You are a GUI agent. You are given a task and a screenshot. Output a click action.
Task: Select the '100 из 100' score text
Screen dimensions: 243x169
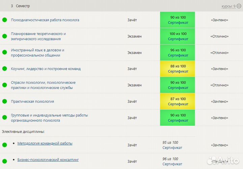tap(178, 34)
